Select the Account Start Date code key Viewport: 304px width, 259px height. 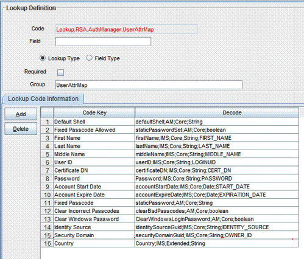click(x=94, y=187)
